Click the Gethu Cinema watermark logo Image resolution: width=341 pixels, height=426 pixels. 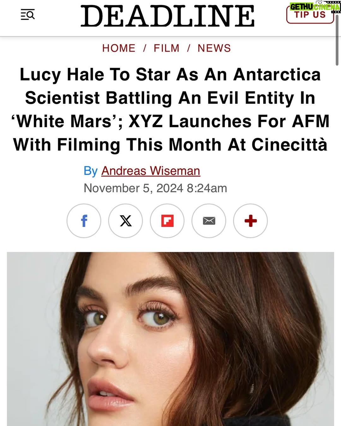[x=315, y=6]
